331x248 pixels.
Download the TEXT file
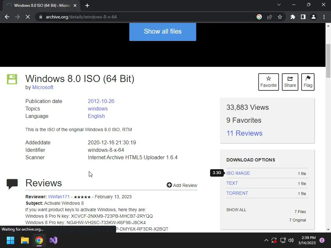(x=232, y=183)
